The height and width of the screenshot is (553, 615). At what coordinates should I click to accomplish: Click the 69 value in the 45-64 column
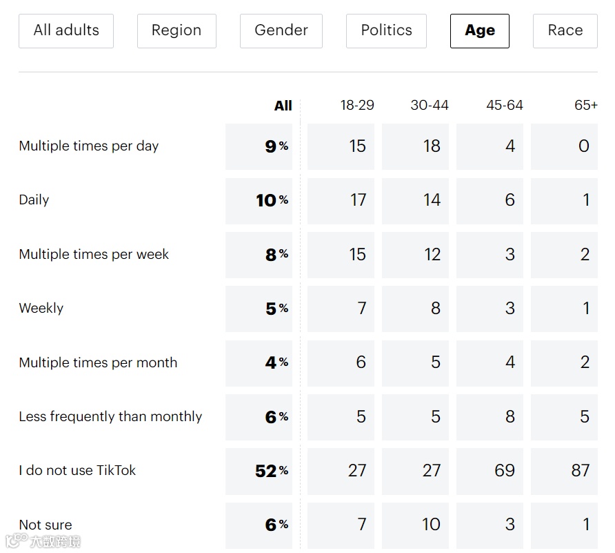(505, 471)
